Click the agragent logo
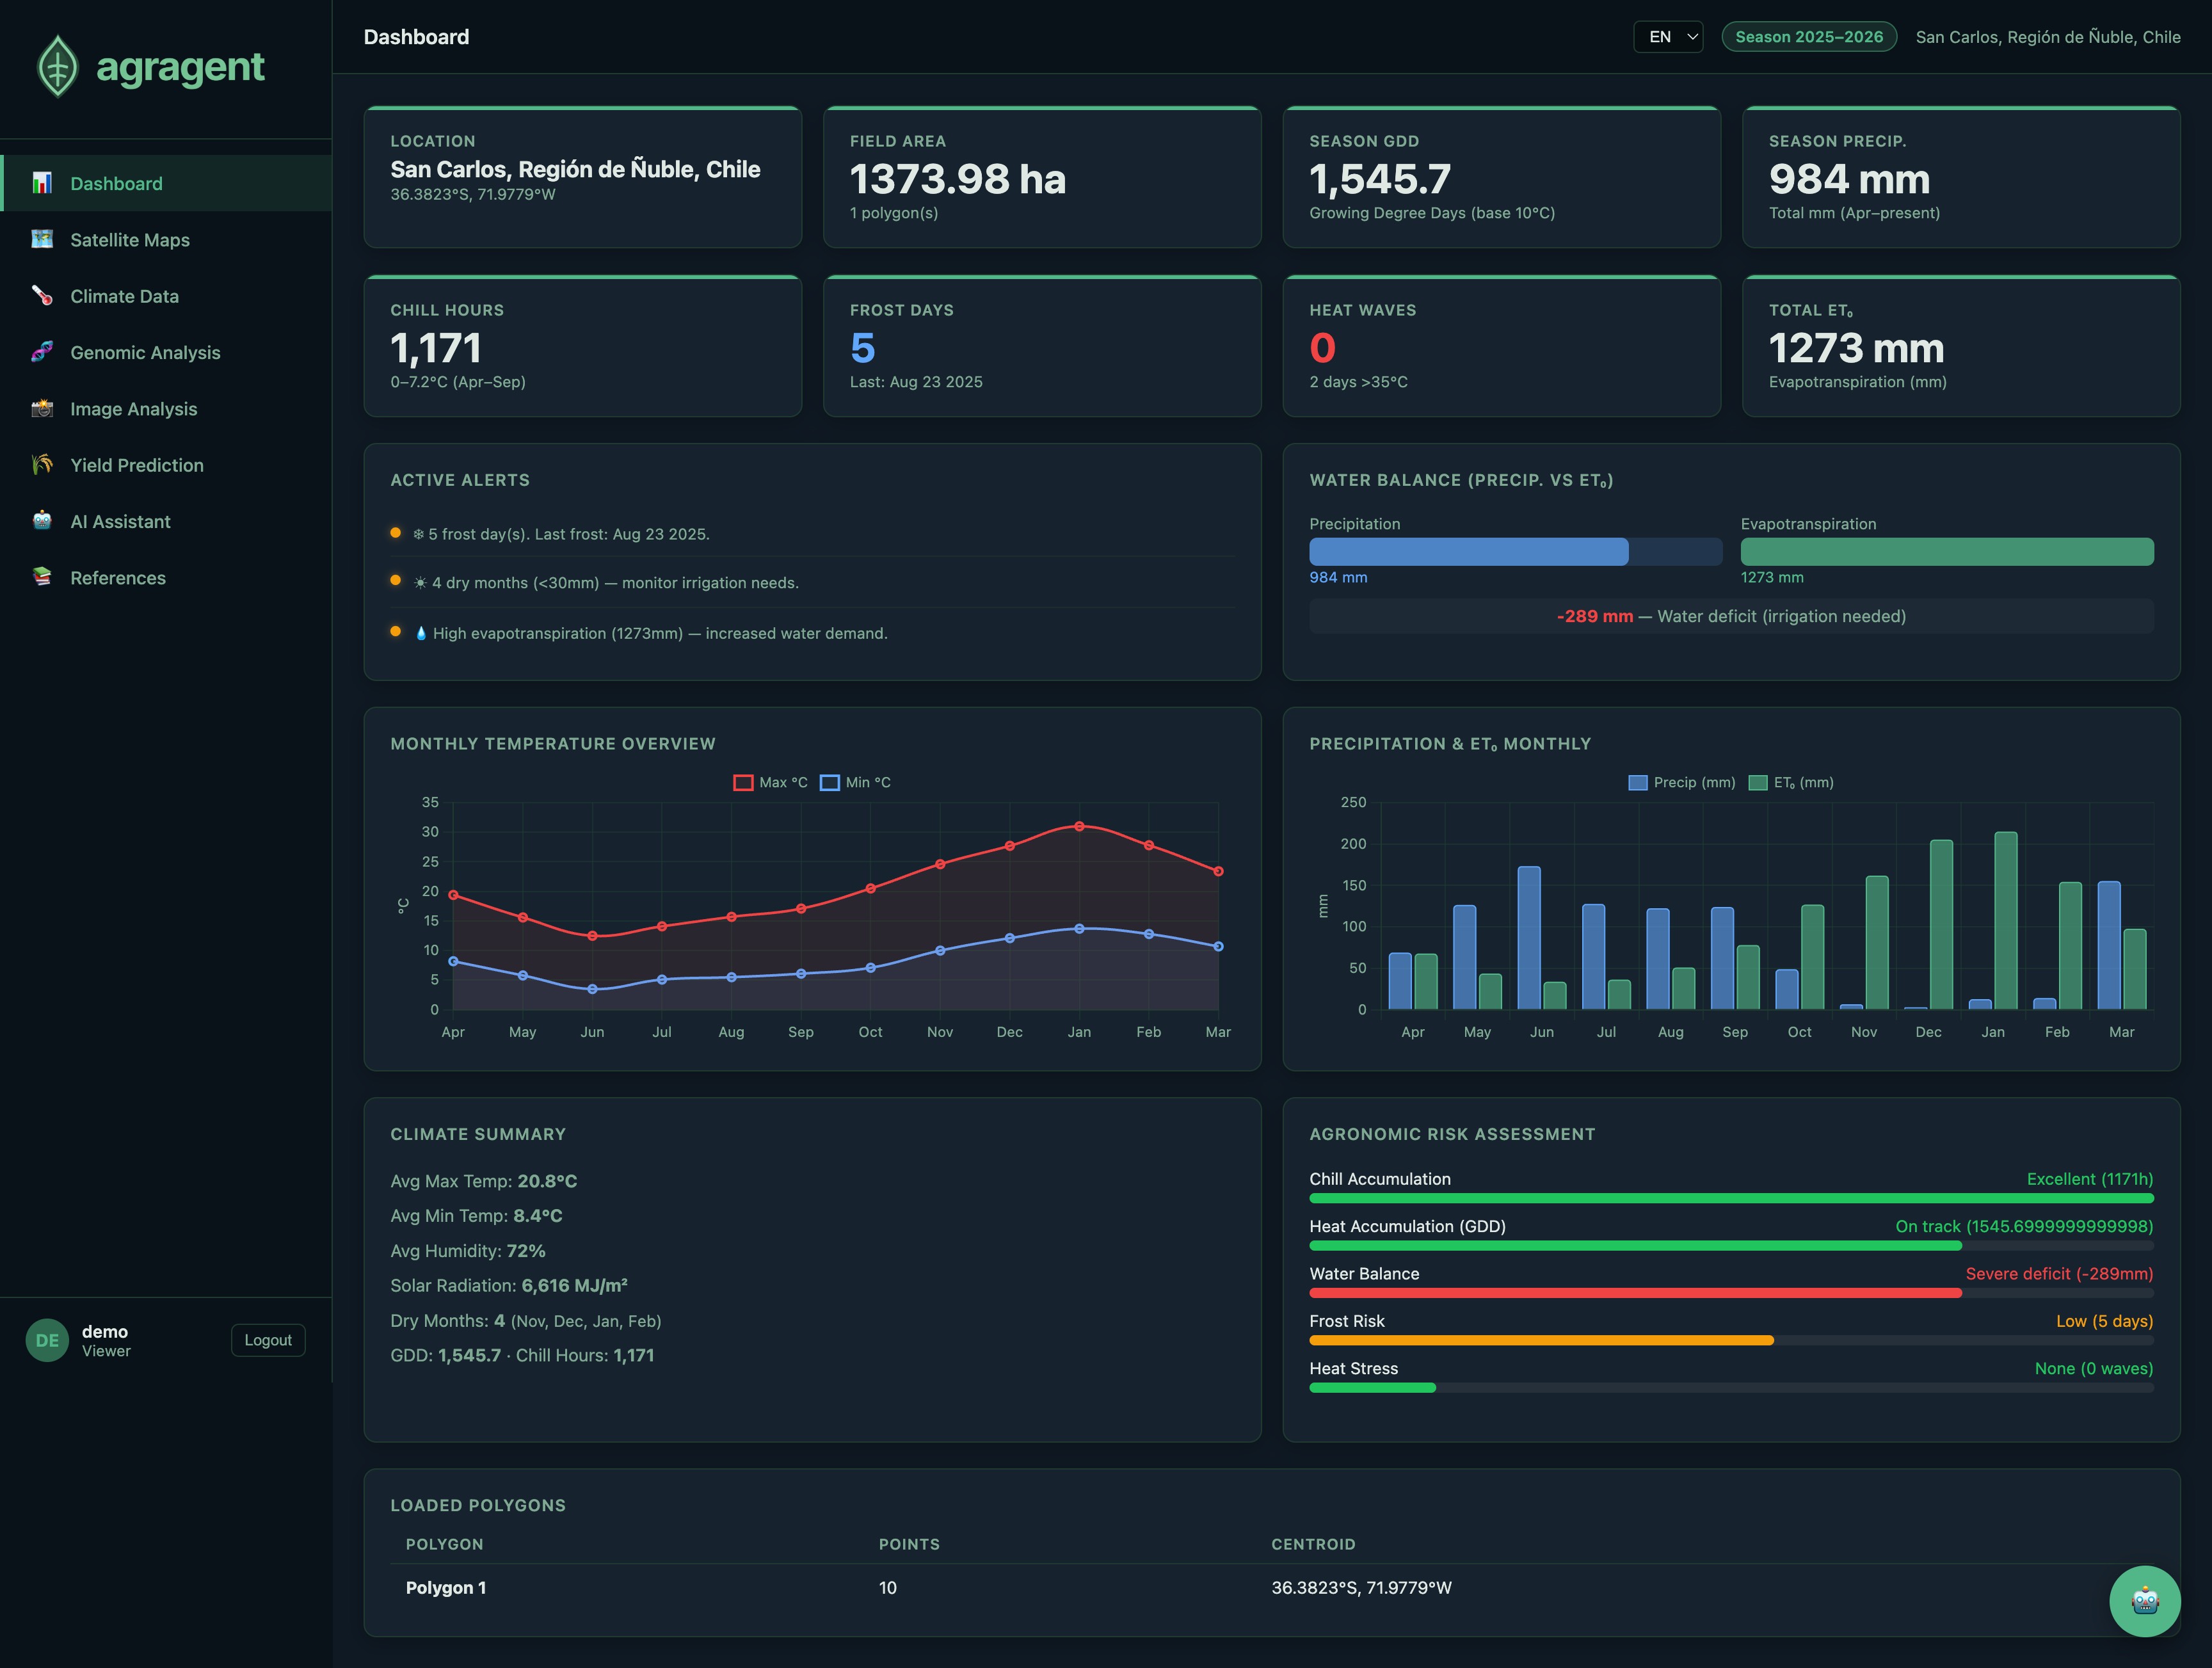The image size is (2212, 1668). [x=152, y=67]
